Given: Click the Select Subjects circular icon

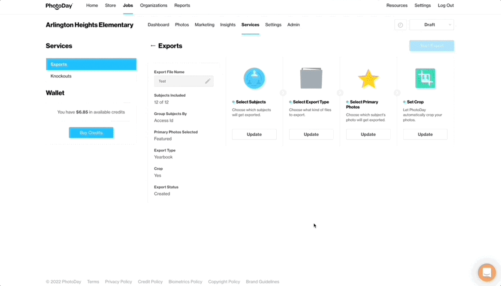Looking at the screenshot, I should 254,78.
